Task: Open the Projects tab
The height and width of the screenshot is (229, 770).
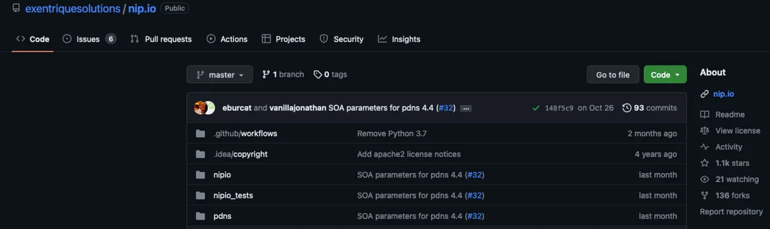Action: coord(283,39)
